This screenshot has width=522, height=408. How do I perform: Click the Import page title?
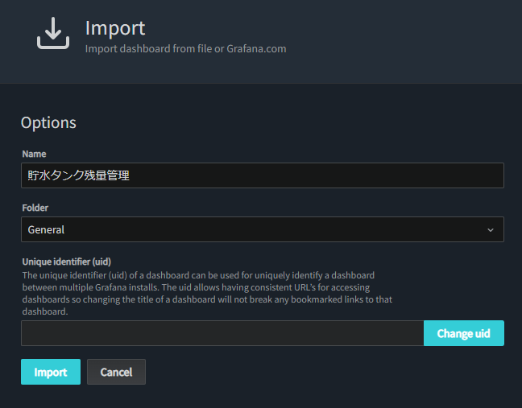[x=115, y=27]
